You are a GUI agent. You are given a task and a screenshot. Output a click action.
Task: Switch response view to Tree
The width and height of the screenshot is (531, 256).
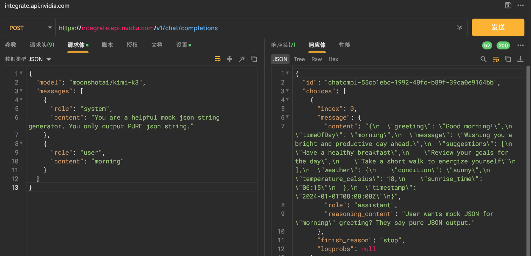(x=299, y=59)
